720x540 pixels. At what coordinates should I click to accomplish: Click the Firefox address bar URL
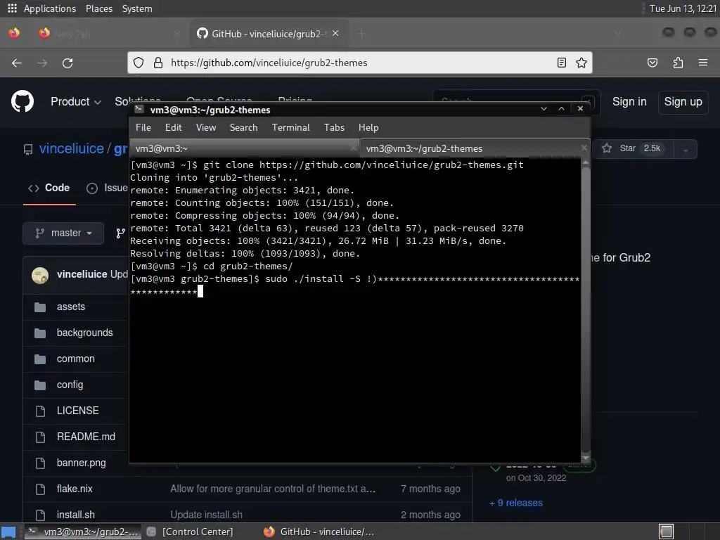(x=269, y=63)
